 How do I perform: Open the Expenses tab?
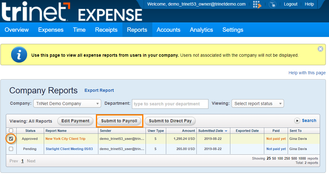[x=51, y=30]
